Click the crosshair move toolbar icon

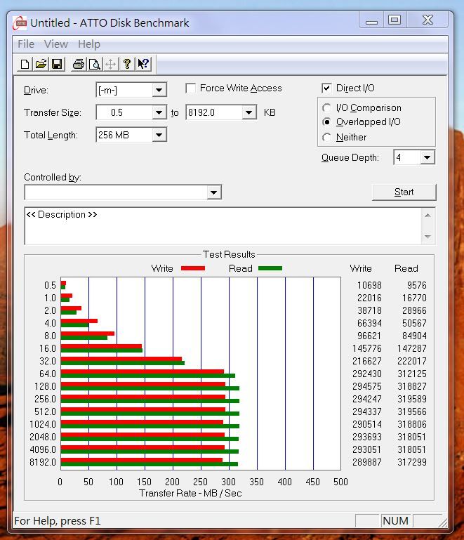click(110, 64)
